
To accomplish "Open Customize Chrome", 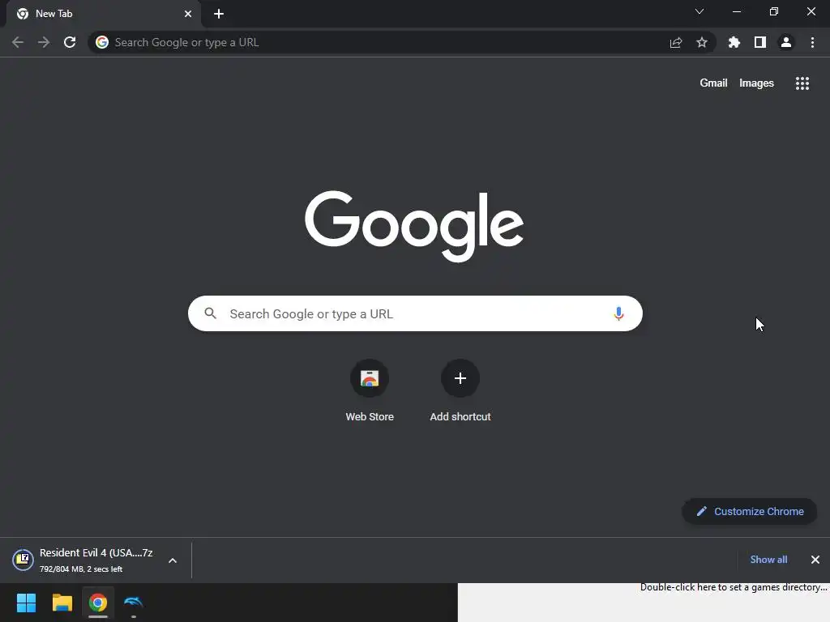I will [750, 512].
